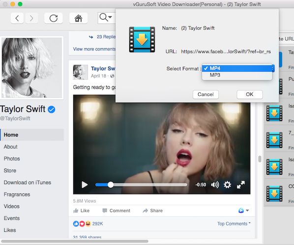The width and height of the screenshot is (294, 245).
Task: Open the home page via house icon
Action: (x=78, y=18)
